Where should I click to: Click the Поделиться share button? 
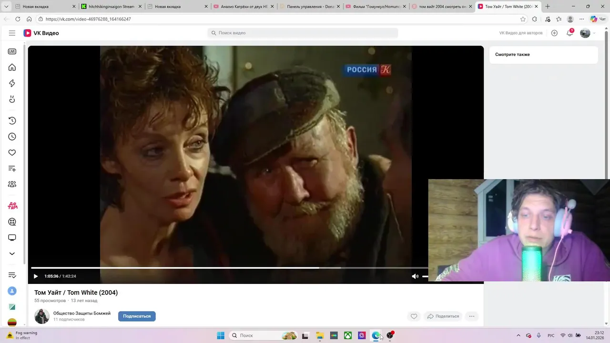tap(443, 316)
